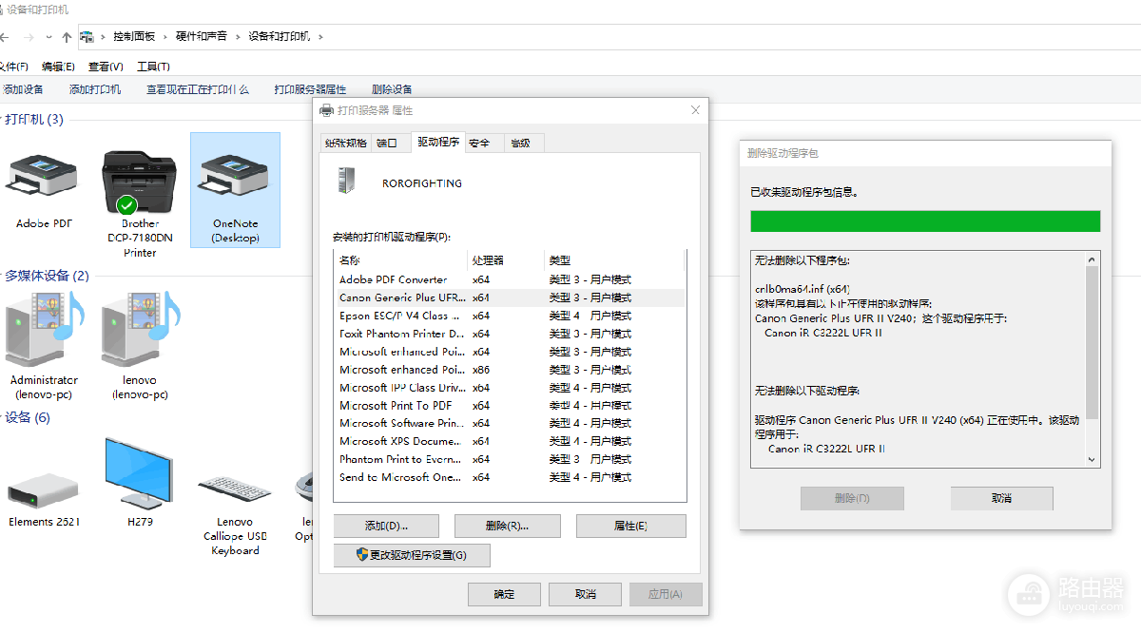Click the 名称 column header
Viewport: 1141px width, 633px height.
[400, 260]
